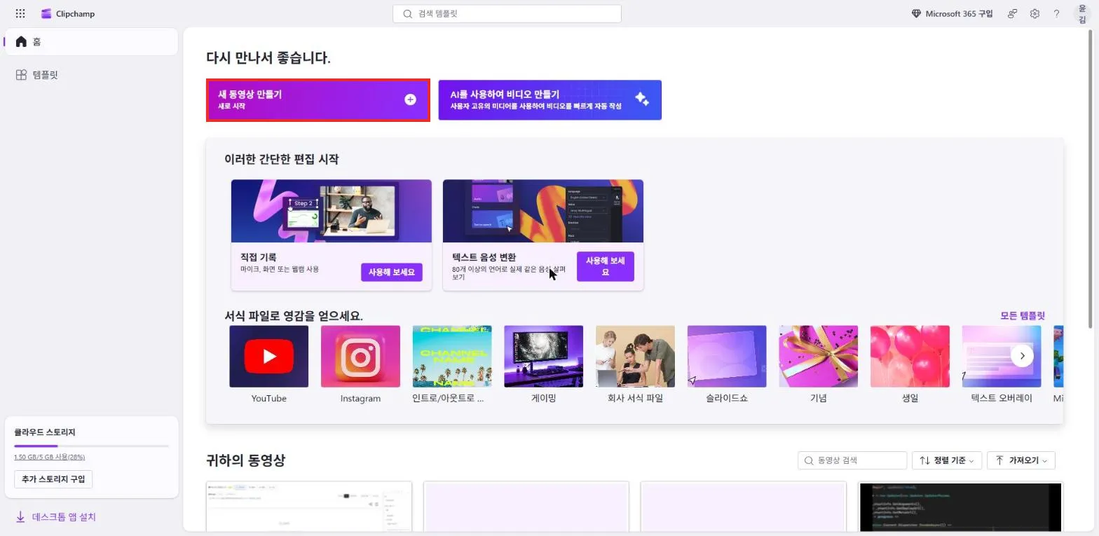Open the app launcher grid icon
This screenshot has width=1099, height=536.
(x=20, y=13)
